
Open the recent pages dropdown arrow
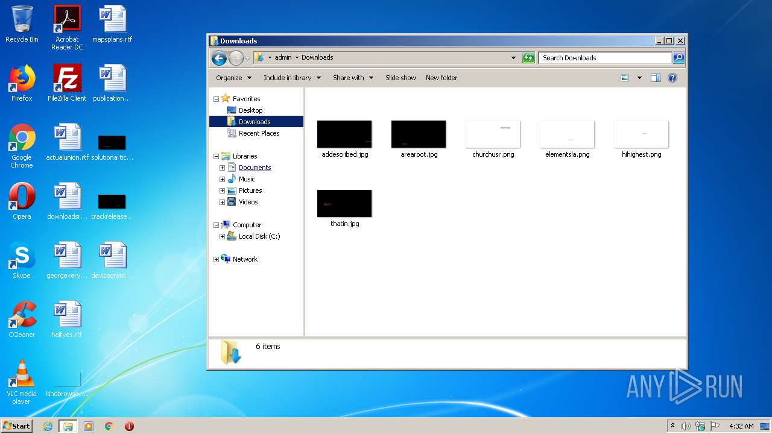pos(247,58)
